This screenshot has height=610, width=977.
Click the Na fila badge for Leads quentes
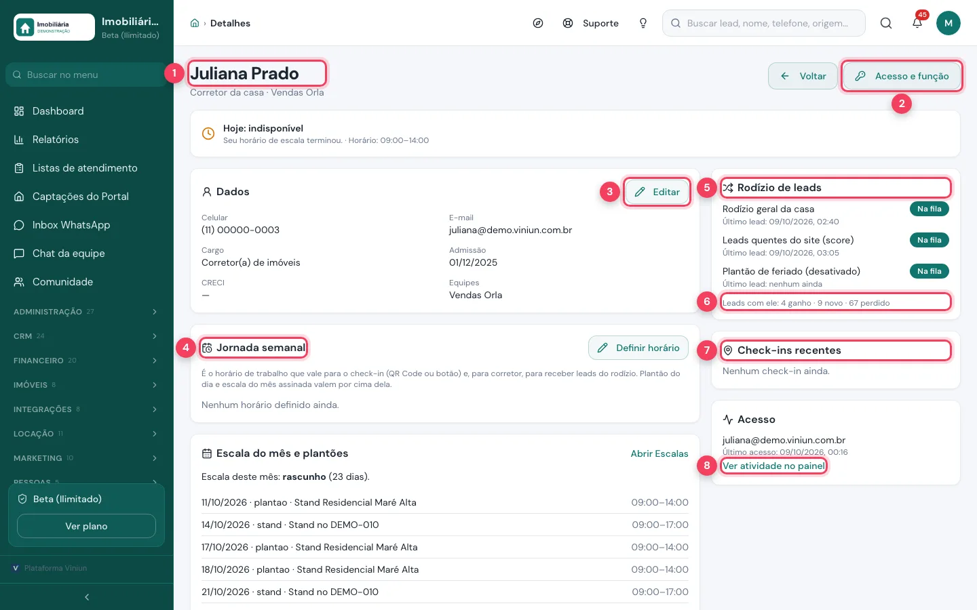(x=930, y=240)
